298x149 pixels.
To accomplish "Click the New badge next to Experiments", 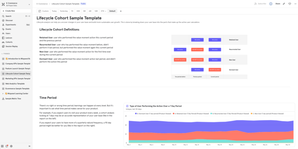I will pyautogui.click(x=28, y=25).
